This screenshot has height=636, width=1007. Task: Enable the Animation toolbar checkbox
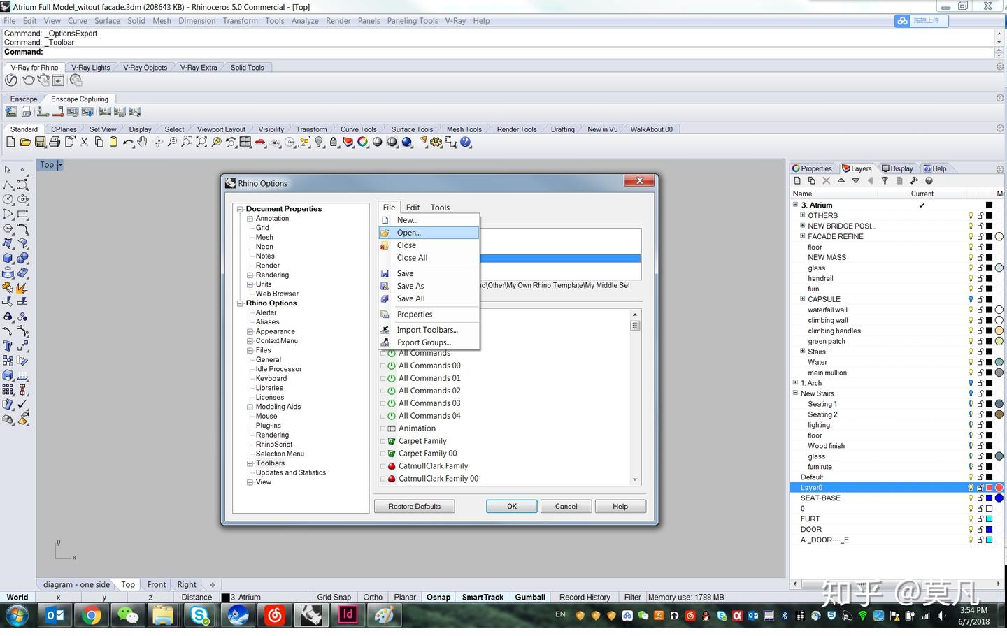[x=383, y=428]
